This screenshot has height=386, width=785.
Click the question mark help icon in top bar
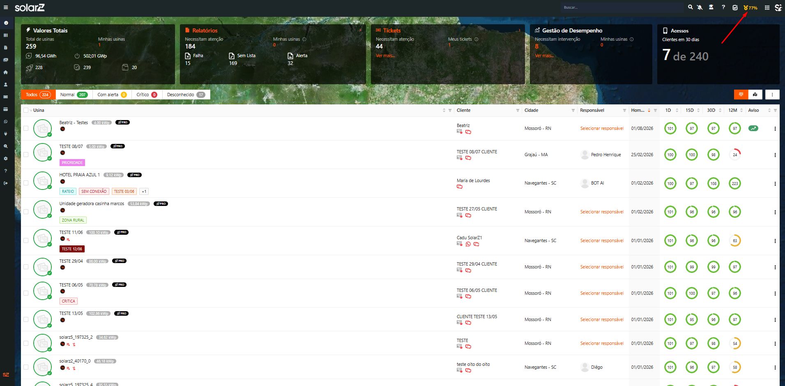click(723, 7)
